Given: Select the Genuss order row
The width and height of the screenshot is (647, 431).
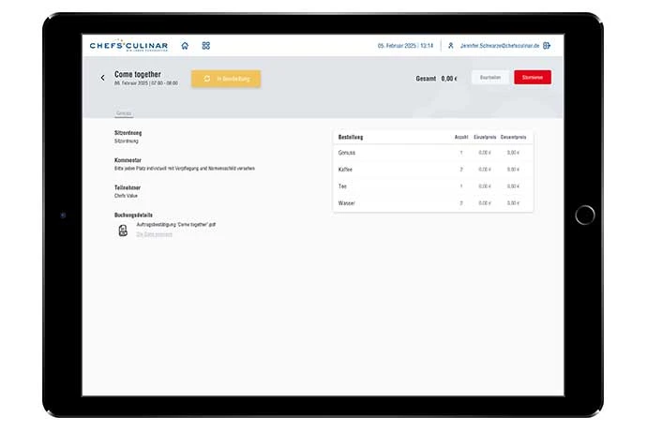Looking at the screenshot, I should click(x=432, y=152).
